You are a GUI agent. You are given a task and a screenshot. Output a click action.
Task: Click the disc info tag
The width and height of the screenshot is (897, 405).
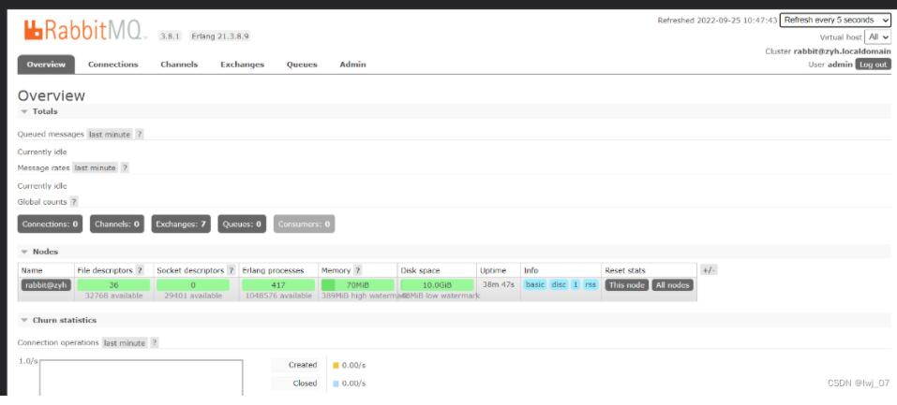coord(559,284)
